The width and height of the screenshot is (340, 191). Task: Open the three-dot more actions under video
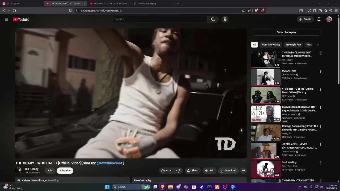tap(243, 171)
